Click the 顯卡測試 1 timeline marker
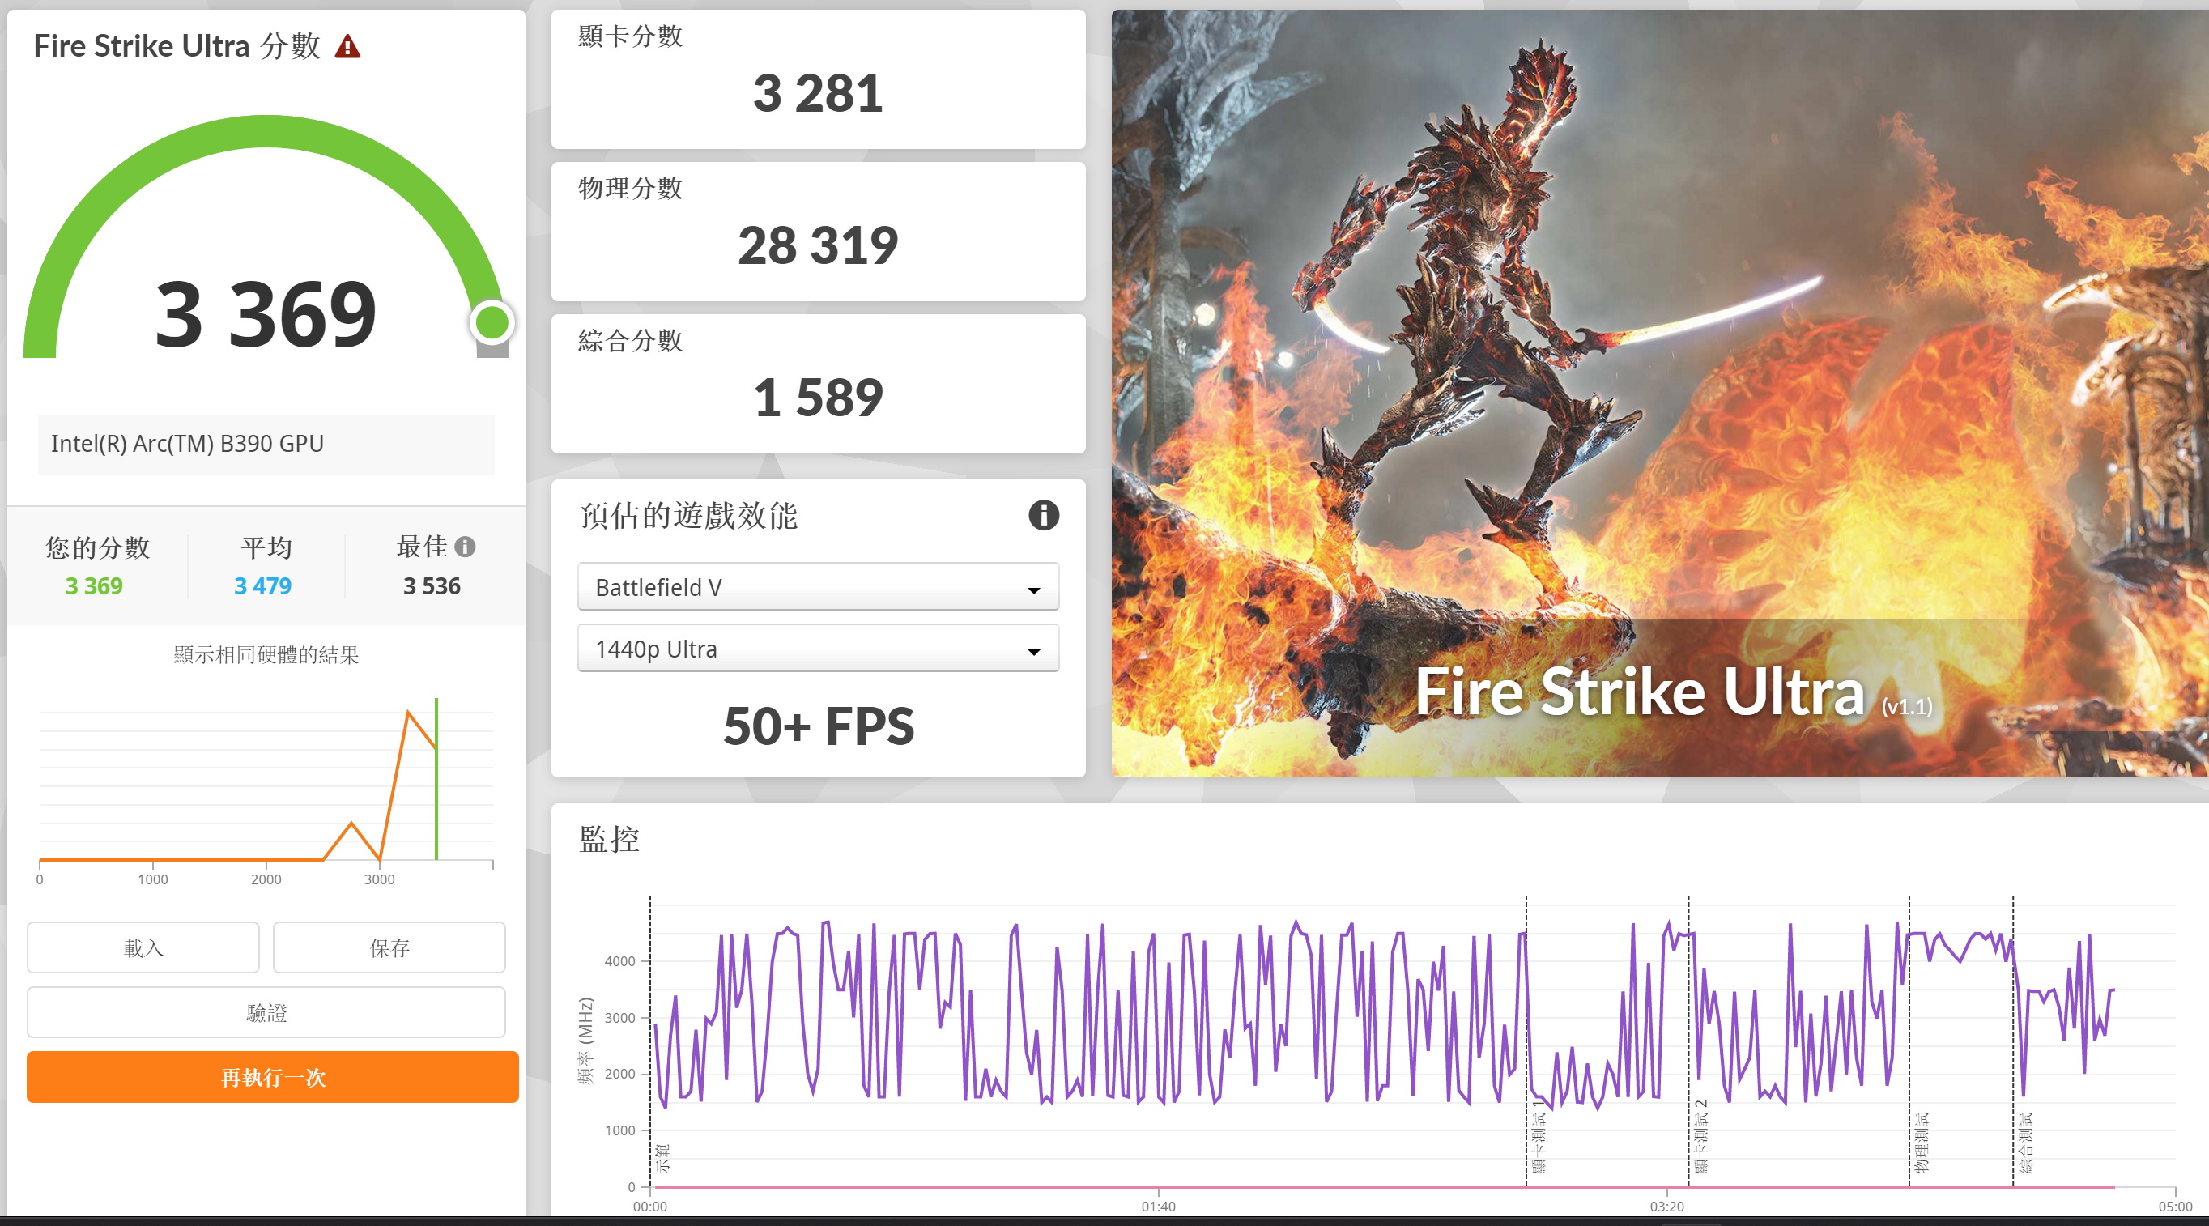 [1539, 1142]
